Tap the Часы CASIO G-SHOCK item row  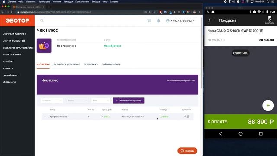click(241, 36)
